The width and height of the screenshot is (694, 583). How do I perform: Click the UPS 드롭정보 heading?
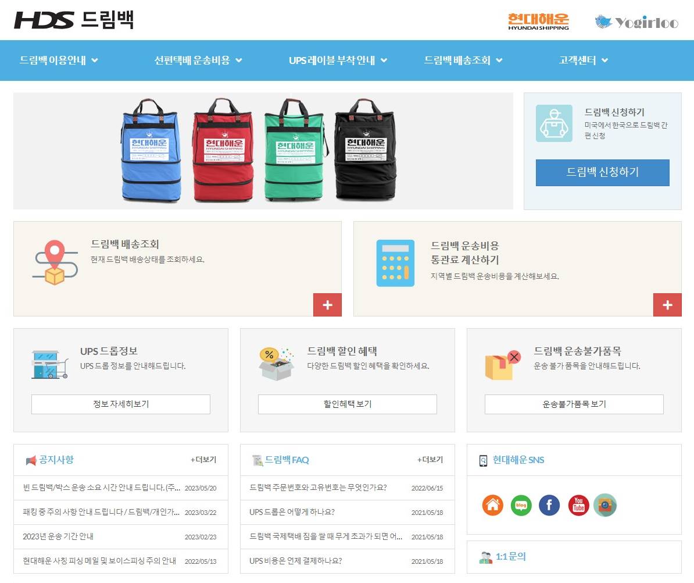[109, 351]
